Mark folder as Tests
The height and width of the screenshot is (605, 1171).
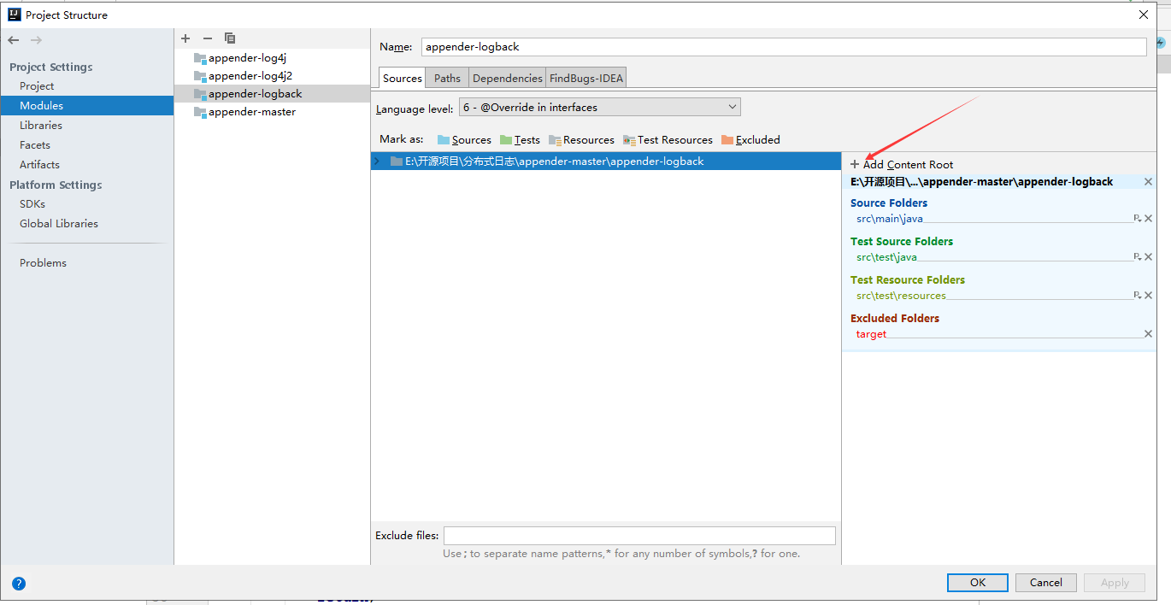pyautogui.click(x=520, y=140)
